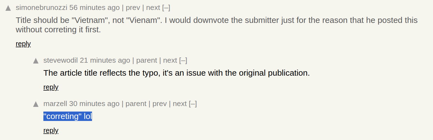Collapse stevewodil's comment
This screenshot has width=433, height=140.
[x=183, y=60]
